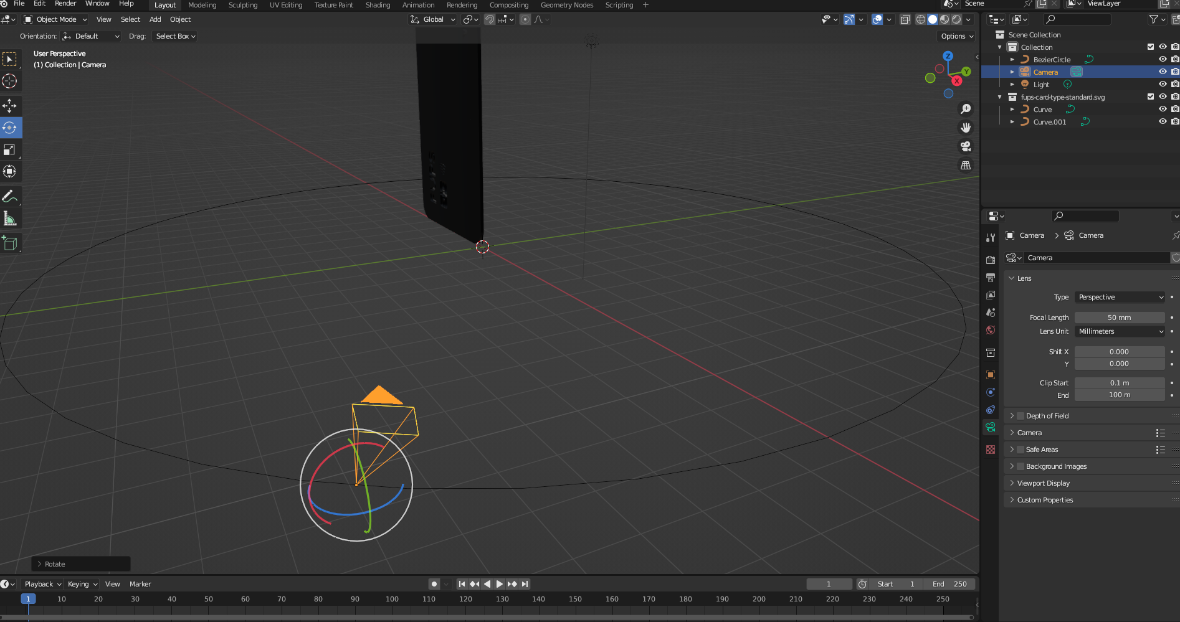The height and width of the screenshot is (622, 1180).
Task: Open the Output properties tab
Action: [991, 278]
